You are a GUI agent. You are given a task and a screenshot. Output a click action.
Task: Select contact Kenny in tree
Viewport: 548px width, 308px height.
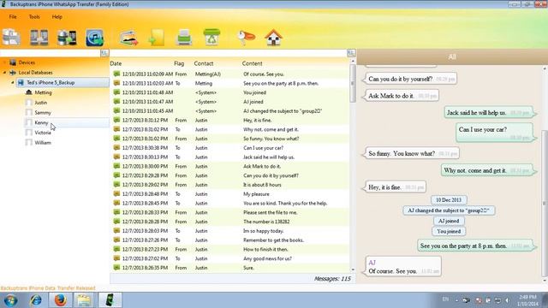[41, 122]
